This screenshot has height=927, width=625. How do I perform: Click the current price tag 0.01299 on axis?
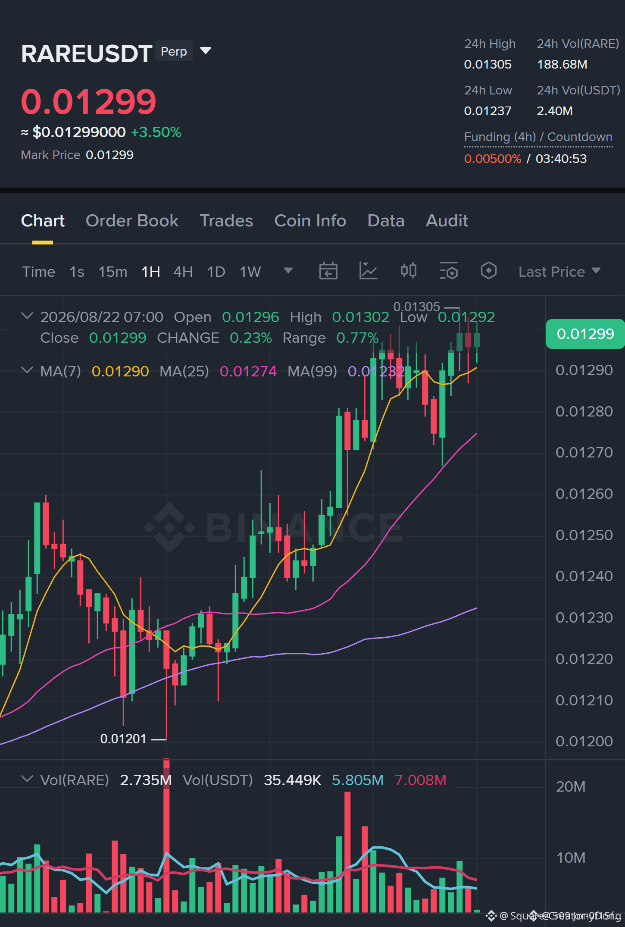[x=585, y=334]
